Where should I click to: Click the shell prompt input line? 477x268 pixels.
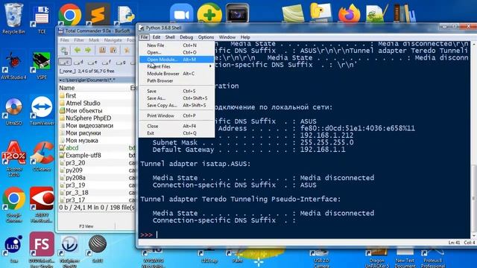click(x=304, y=234)
